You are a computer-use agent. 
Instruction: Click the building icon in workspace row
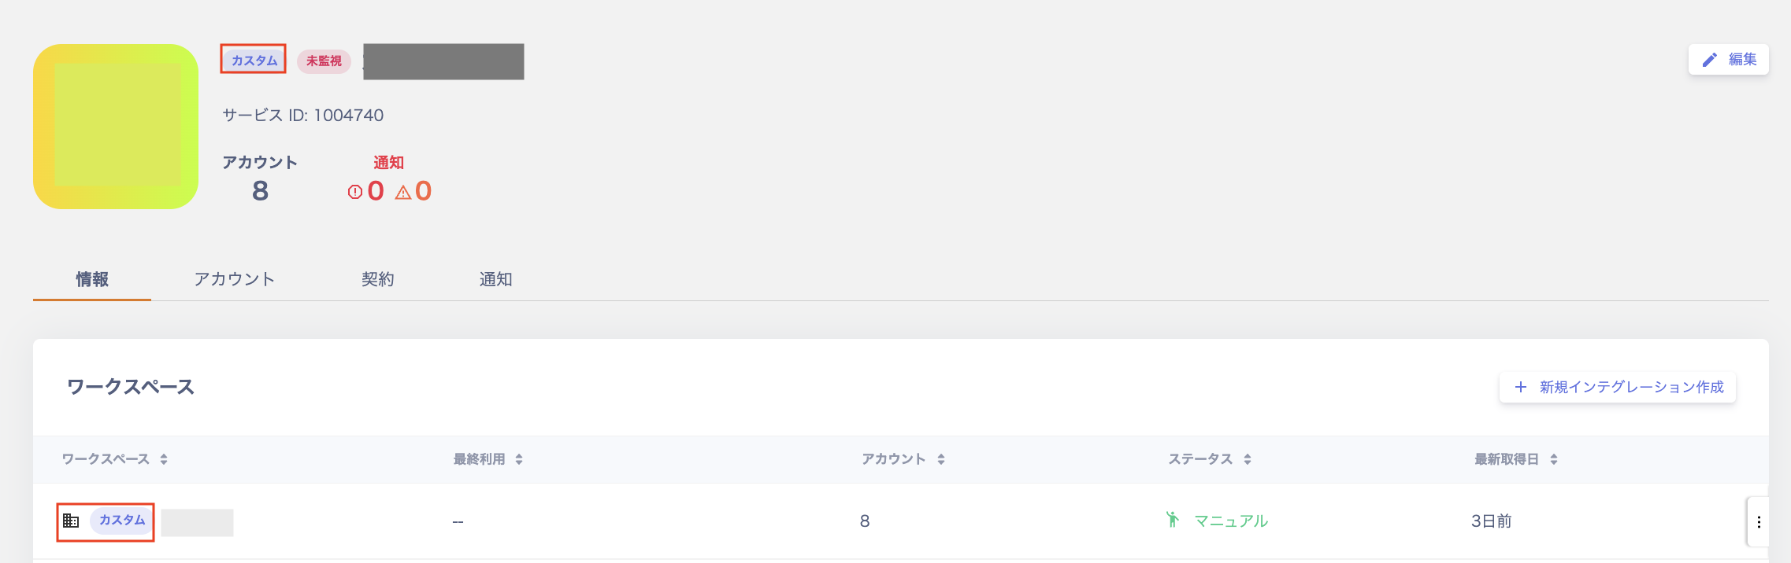[71, 521]
